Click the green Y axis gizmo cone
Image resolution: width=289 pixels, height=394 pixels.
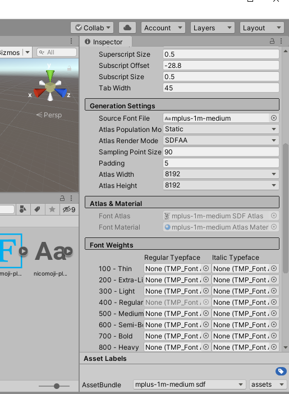(x=51, y=75)
